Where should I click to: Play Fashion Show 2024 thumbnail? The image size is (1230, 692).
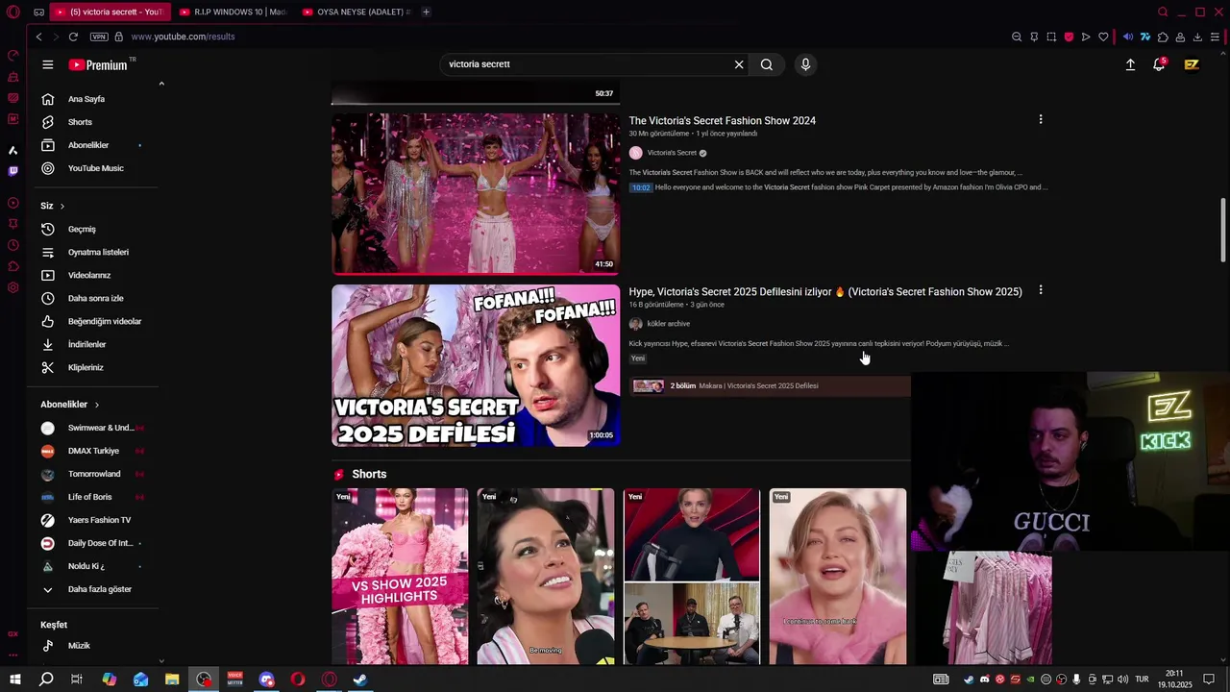pyautogui.click(x=476, y=194)
